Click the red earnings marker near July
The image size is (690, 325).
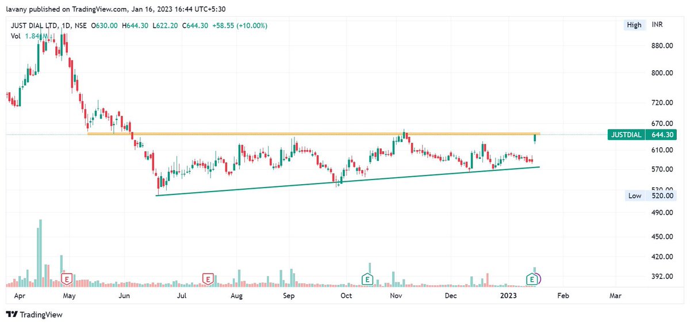click(207, 280)
